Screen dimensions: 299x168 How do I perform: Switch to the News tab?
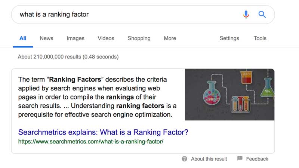46,38
